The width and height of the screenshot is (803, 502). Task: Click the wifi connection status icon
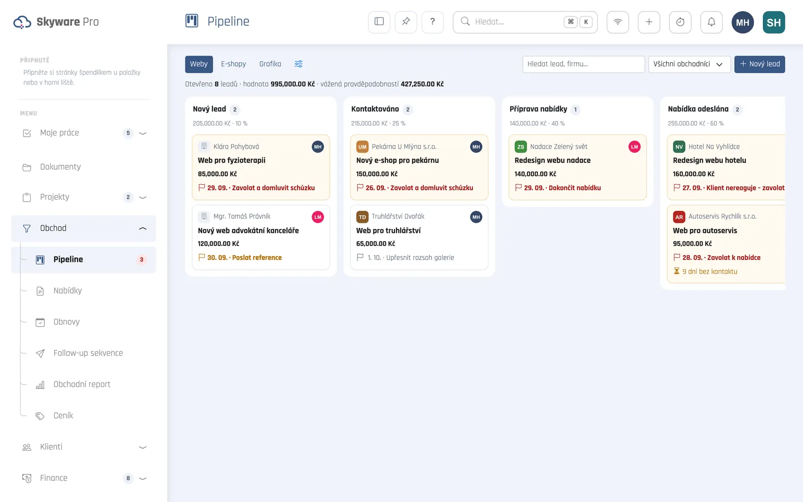pos(617,22)
